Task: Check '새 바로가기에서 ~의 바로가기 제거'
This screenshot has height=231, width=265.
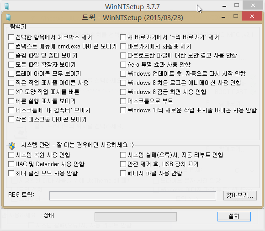Action: (123, 37)
